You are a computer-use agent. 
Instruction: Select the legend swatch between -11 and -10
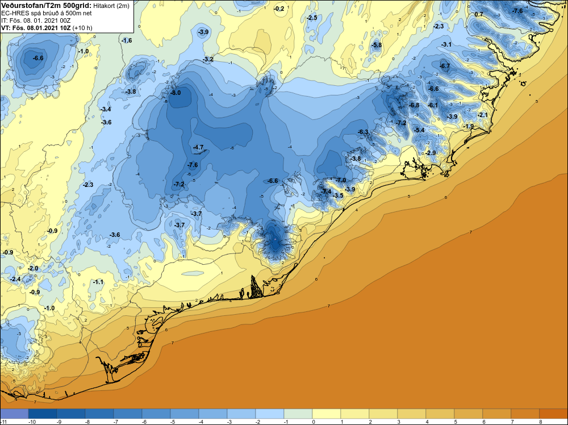coord(14,414)
